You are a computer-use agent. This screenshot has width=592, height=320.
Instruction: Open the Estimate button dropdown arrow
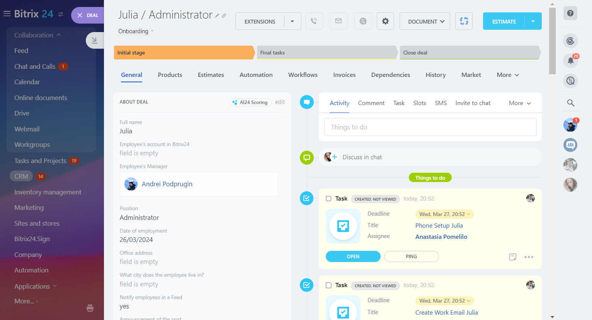click(x=533, y=21)
